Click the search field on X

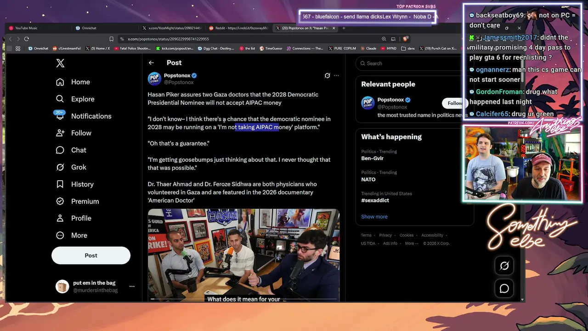[414, 63]
